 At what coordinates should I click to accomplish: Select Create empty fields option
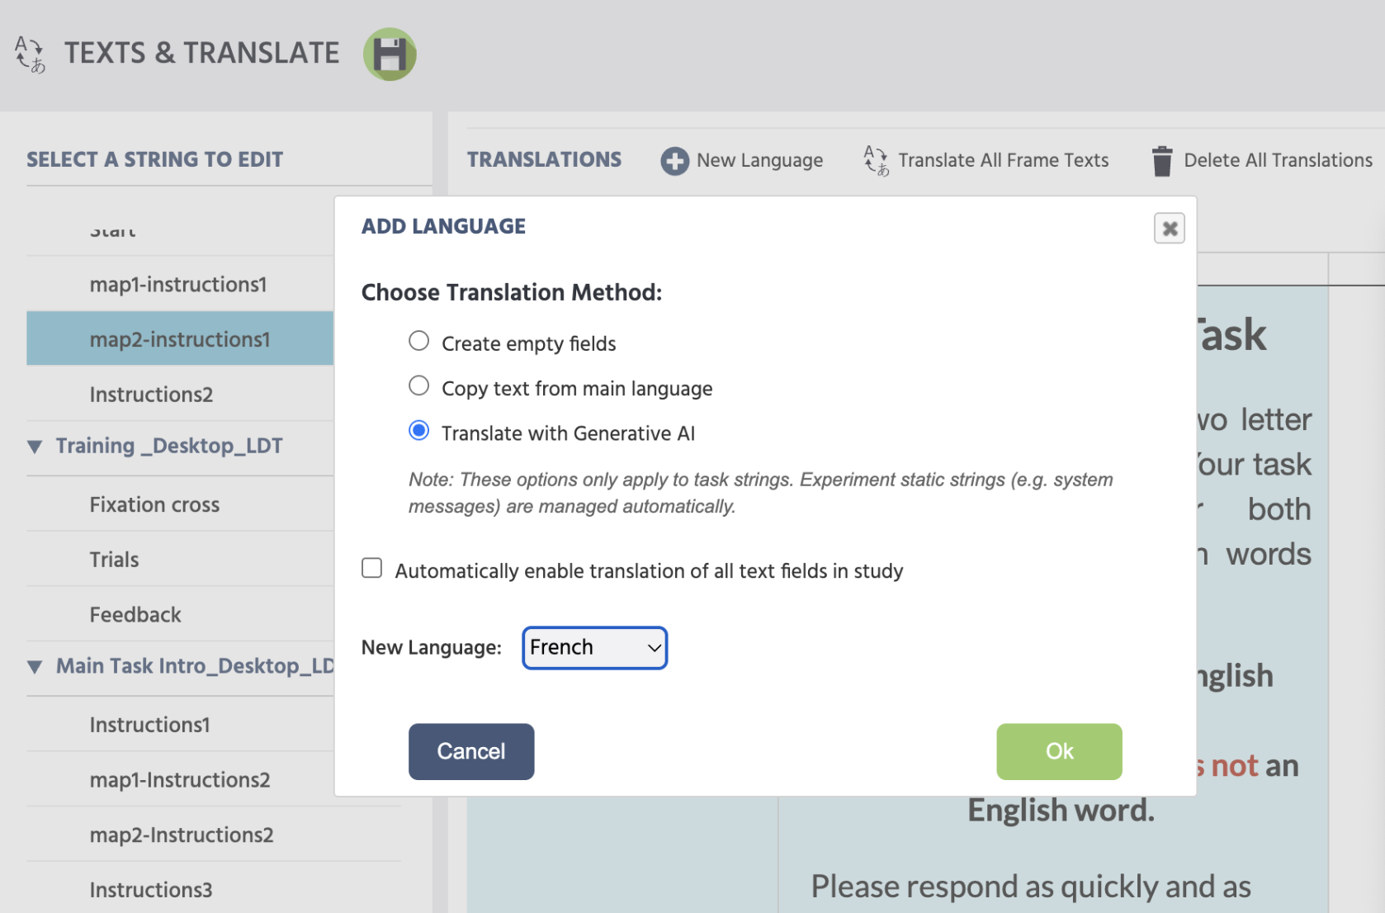click(x=419, y=341)
